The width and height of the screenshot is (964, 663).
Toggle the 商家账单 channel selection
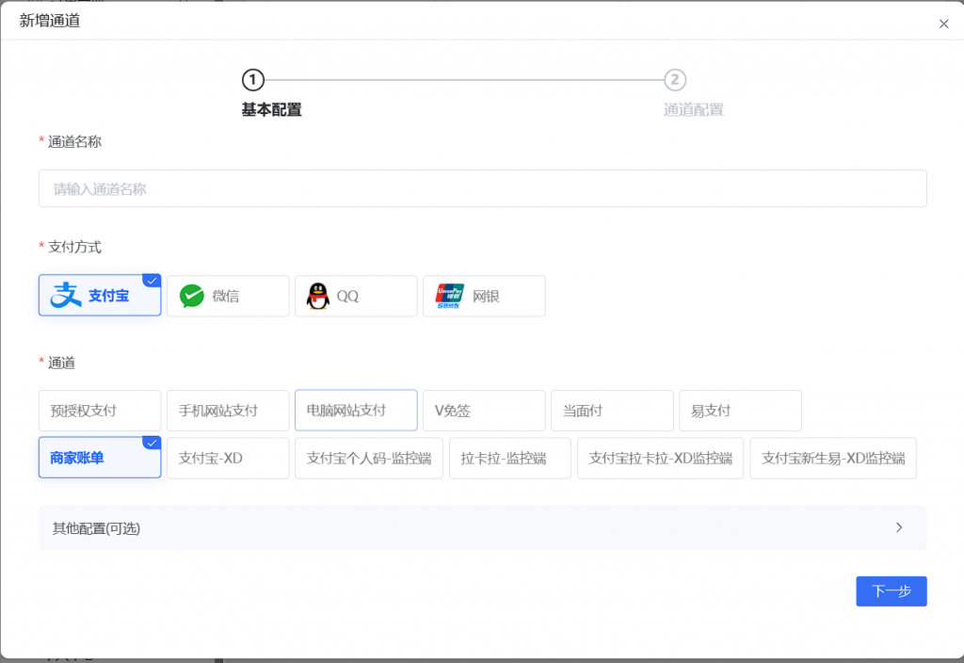pos(100,459)
